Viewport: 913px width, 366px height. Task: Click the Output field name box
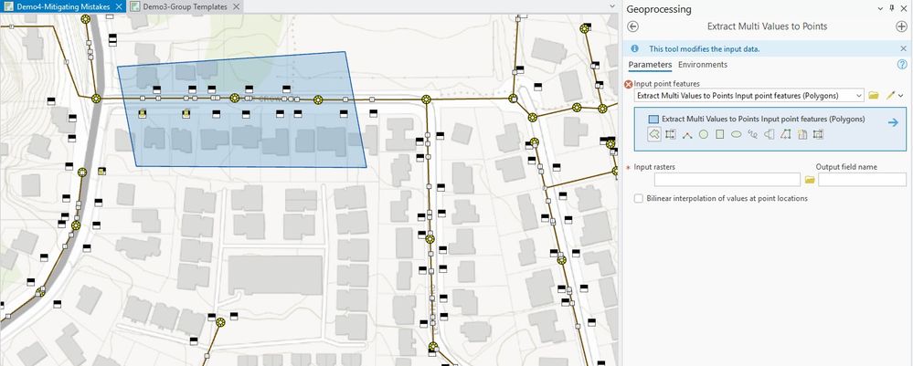click(x=862, y=180)
